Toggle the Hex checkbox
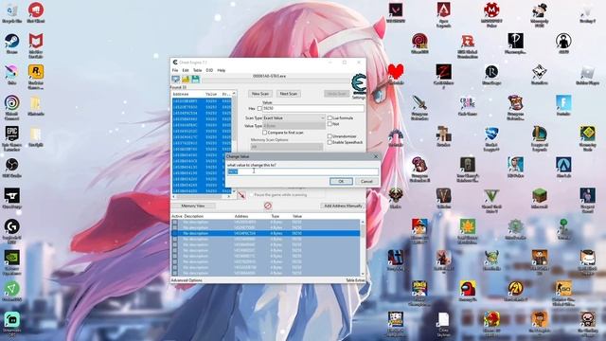 259,109
